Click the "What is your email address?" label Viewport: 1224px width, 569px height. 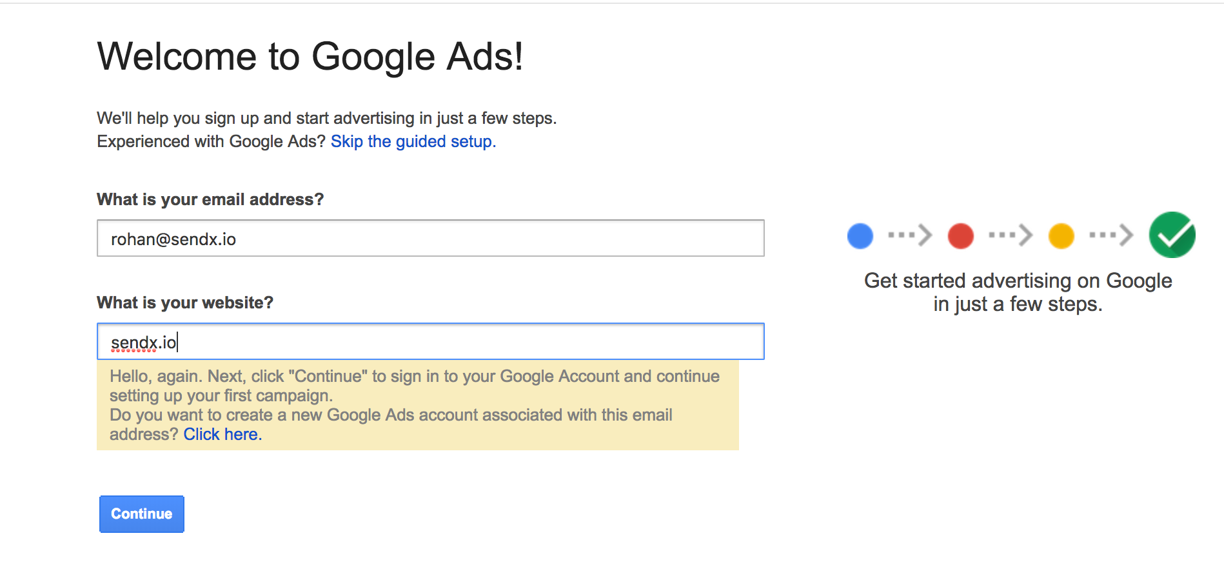210,199
